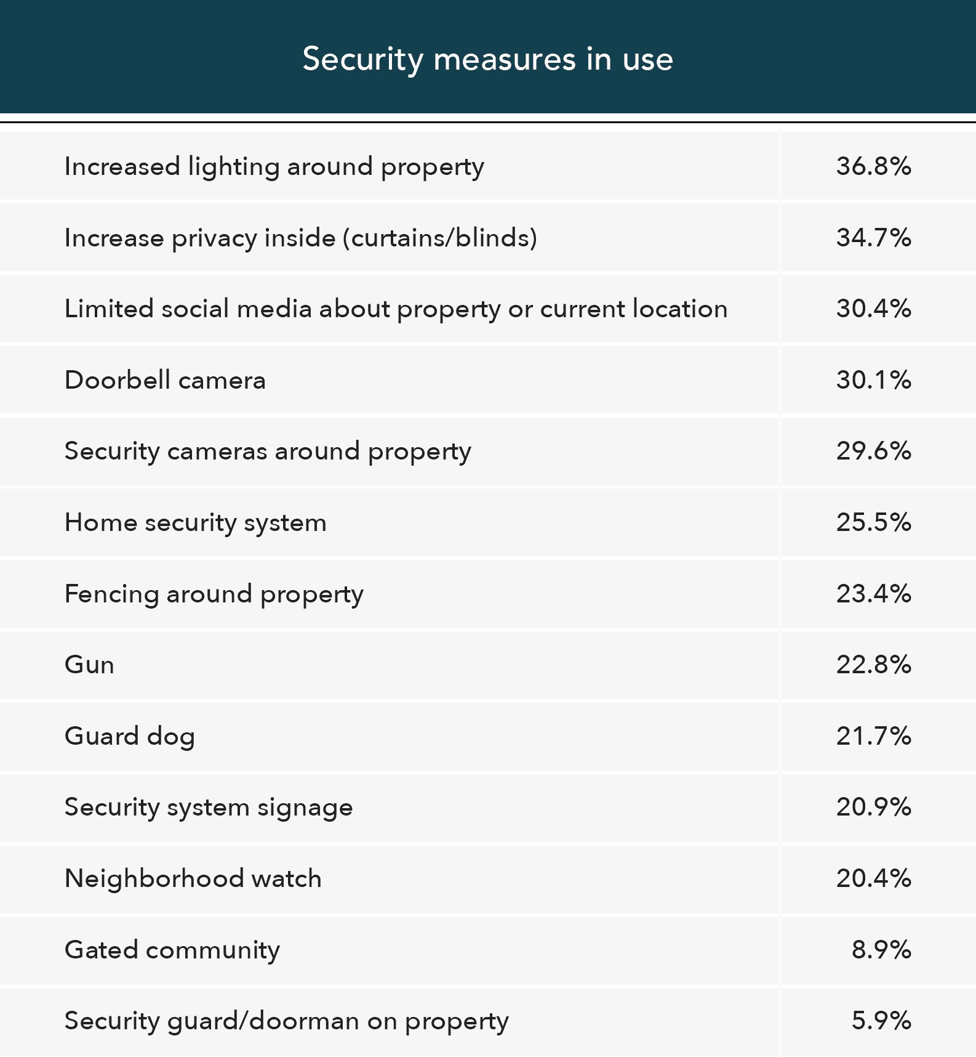The width and height of the screenshot is (976, 1057).
Task: Click the 22.8% percentage value
Action: 873,665
